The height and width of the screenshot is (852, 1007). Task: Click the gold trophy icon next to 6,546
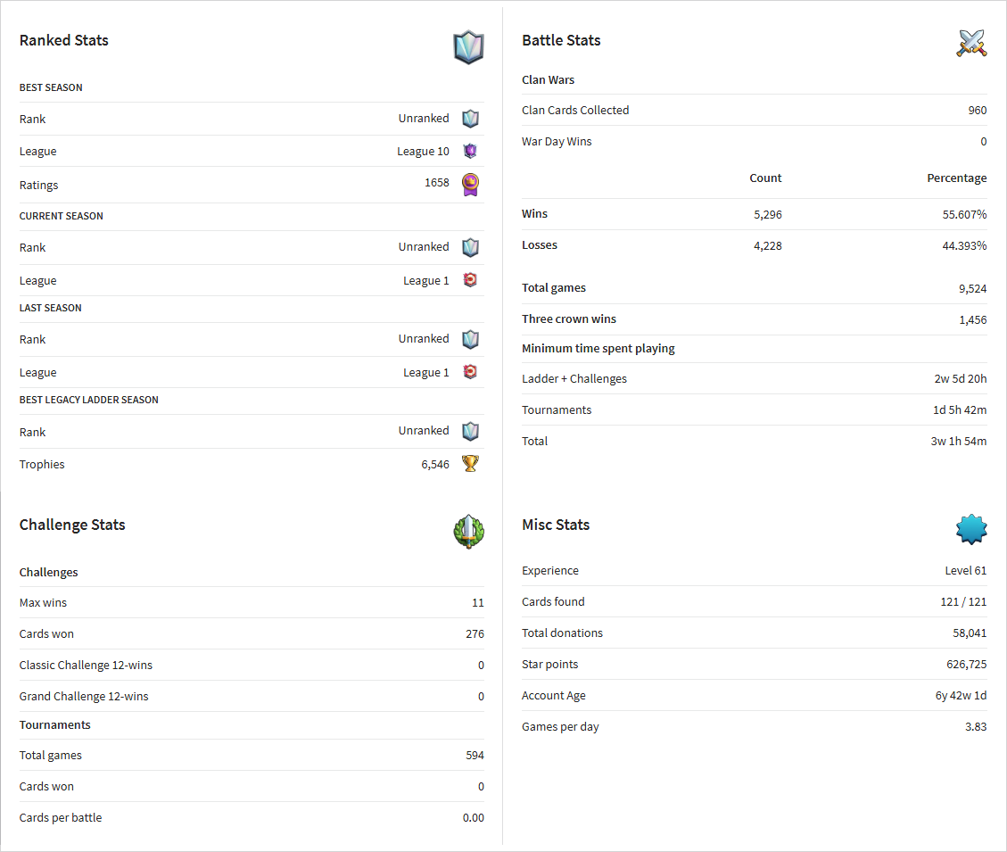(470, 463)
